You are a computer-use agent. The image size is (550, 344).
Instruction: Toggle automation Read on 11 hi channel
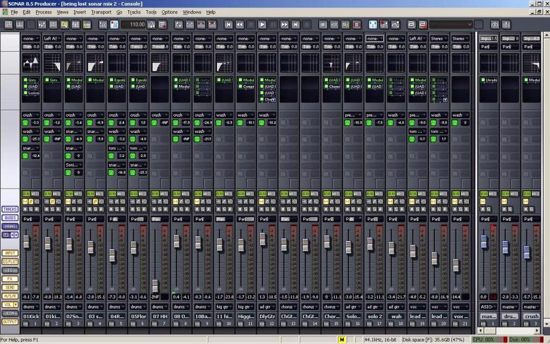pos(220,193)
